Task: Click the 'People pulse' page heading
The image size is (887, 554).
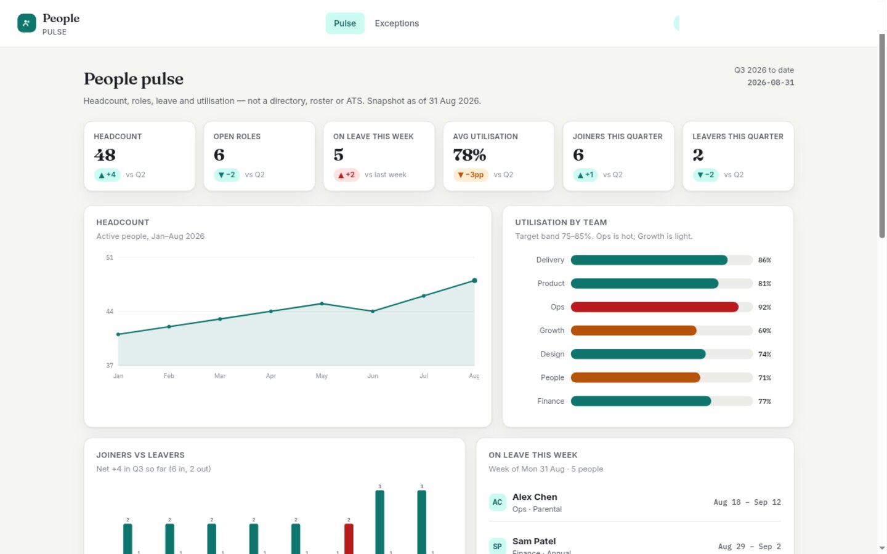Action: [x=134, y=79]
